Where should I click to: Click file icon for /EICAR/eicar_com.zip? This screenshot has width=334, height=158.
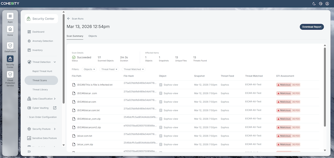(x=74, y=119)
